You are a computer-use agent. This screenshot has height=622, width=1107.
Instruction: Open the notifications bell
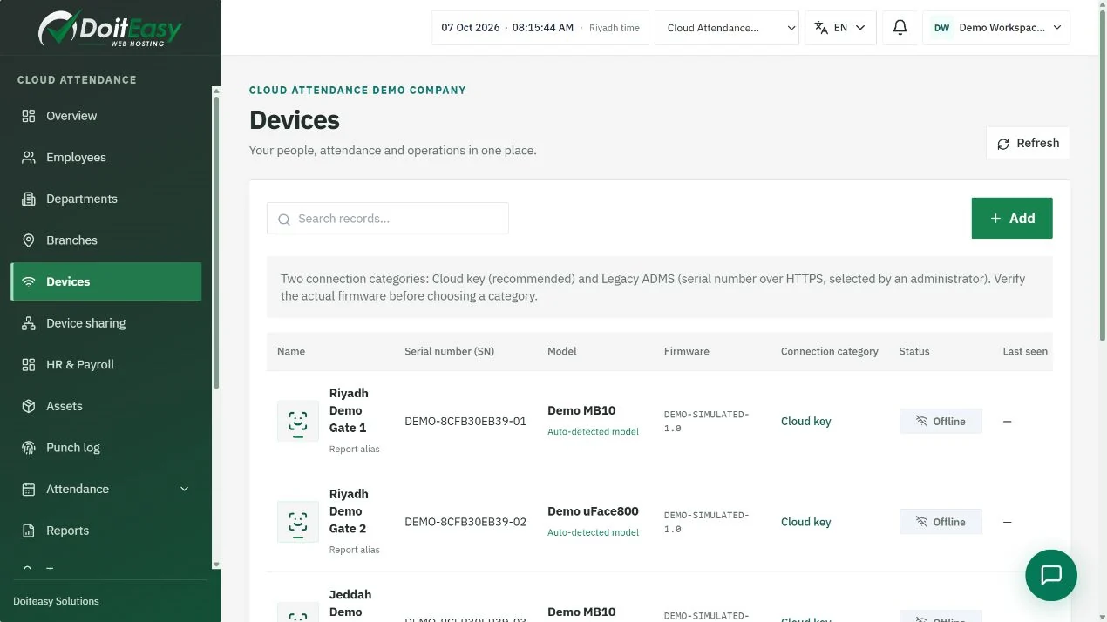(900, 28)
